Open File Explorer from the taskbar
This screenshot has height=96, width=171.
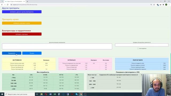coord(42,94)
